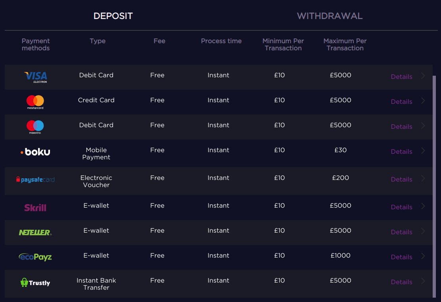Select the Trustly logo
This screenshot has height=302, width=441.
(35, 282)
